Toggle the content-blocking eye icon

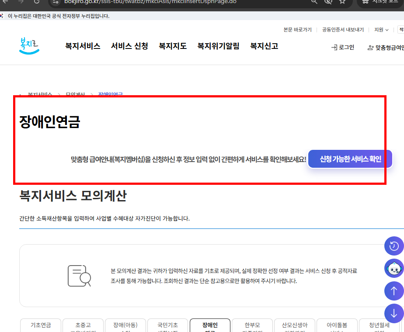pos(328,1)
